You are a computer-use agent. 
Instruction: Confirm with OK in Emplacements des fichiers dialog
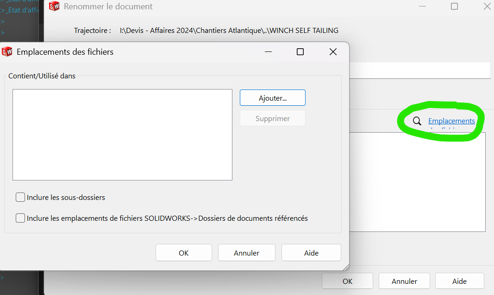click(x=184, y=253)
